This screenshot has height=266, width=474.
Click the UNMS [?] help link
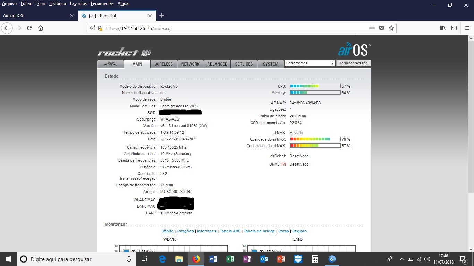coord(284,164)
